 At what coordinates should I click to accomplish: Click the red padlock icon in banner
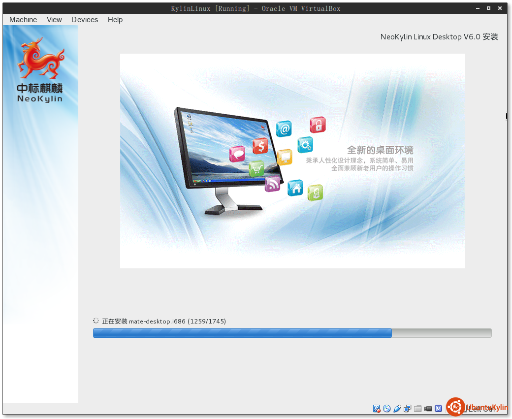(318, 125)
